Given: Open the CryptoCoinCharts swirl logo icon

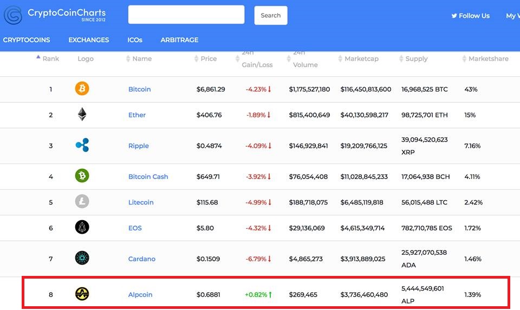Looking at the screenshot, I should (13, 15).
